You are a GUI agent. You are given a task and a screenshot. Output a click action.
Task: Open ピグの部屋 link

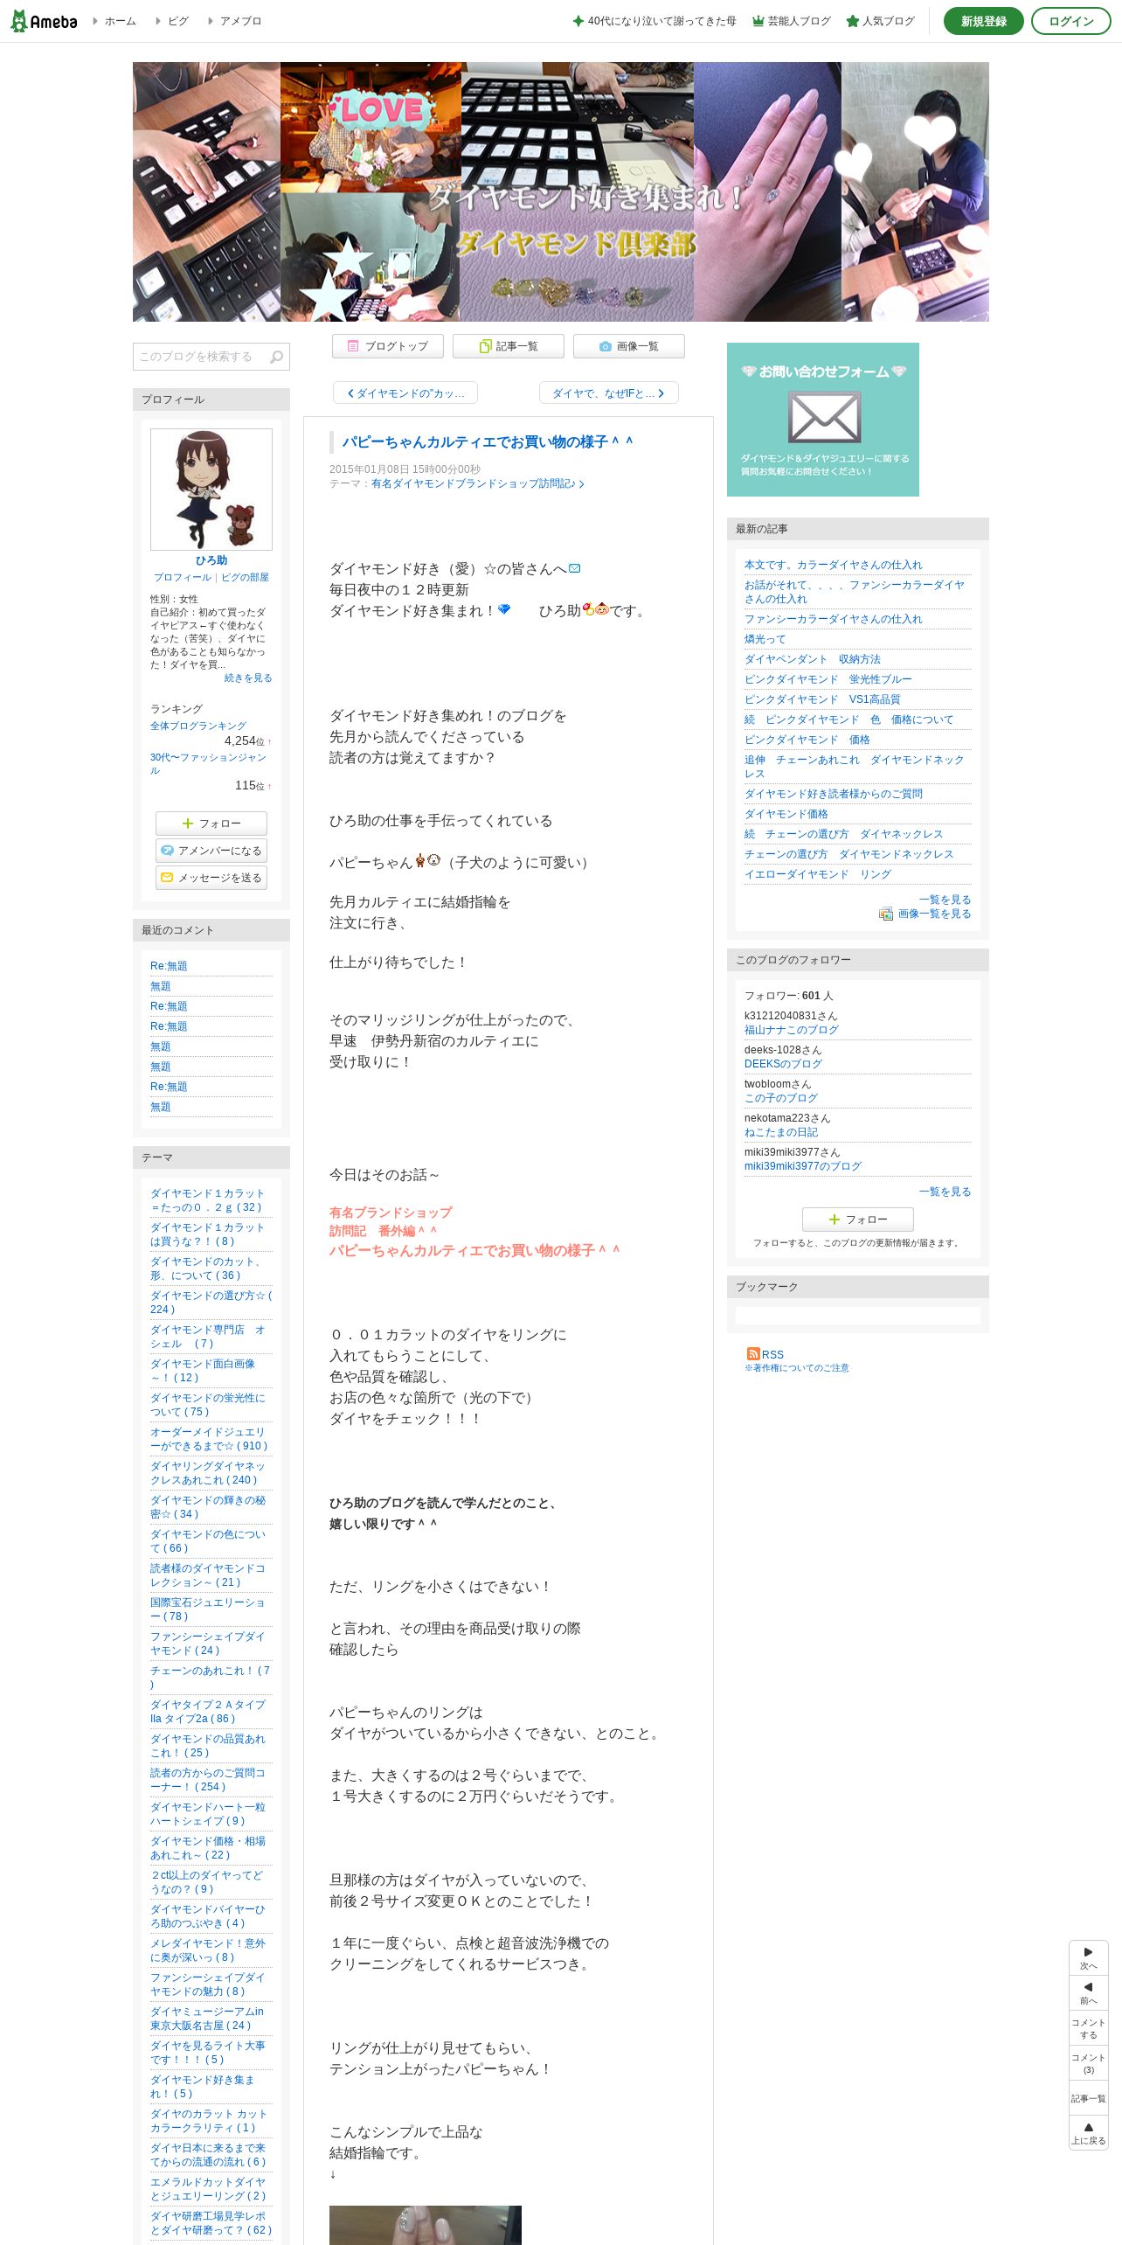[x=245, y=577]
